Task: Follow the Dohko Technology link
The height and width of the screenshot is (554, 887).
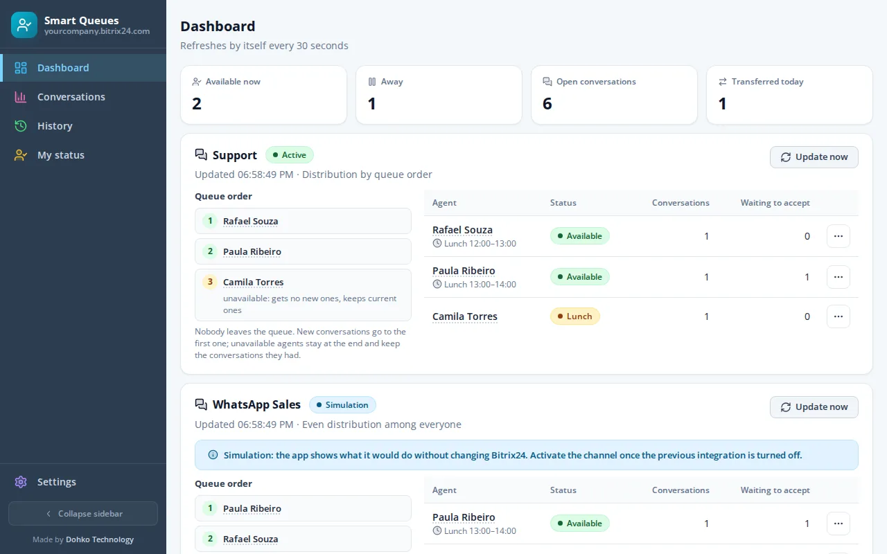Action: (100, 539)
